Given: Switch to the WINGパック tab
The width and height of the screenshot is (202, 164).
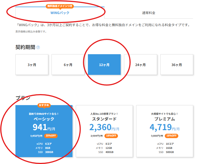Looking at the screenshot, I should pos(60,13).
